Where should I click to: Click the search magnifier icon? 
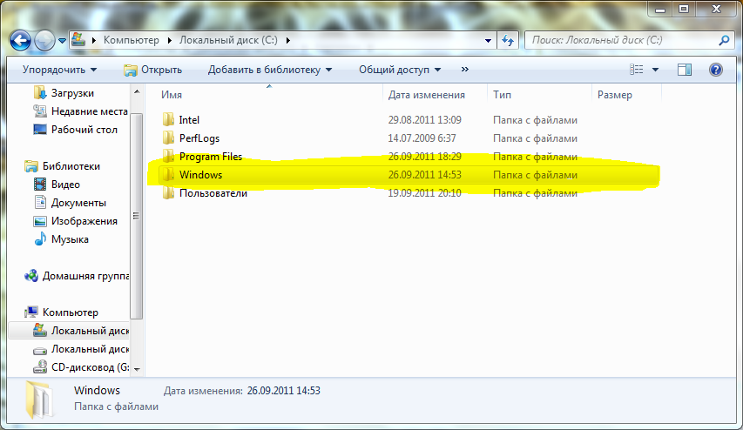coord(723,40)
